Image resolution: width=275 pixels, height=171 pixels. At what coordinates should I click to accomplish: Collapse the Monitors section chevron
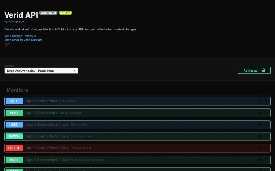click(x=263, y=90)
